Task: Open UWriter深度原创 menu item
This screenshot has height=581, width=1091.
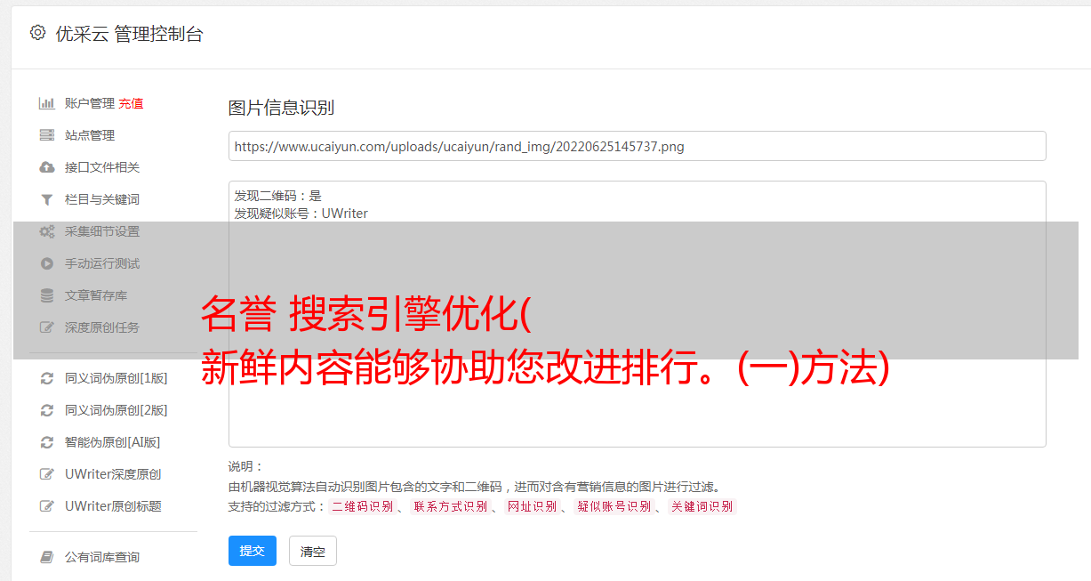Action: pyautogui.click(x=113, y=474)
